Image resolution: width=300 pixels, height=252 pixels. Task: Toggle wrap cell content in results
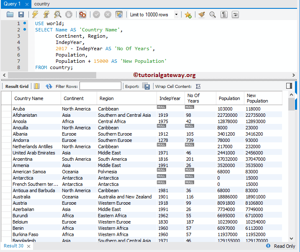(198, 86)
